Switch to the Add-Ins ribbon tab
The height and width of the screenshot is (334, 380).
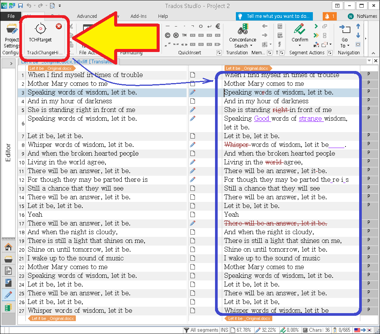click(x=138, y=16)
